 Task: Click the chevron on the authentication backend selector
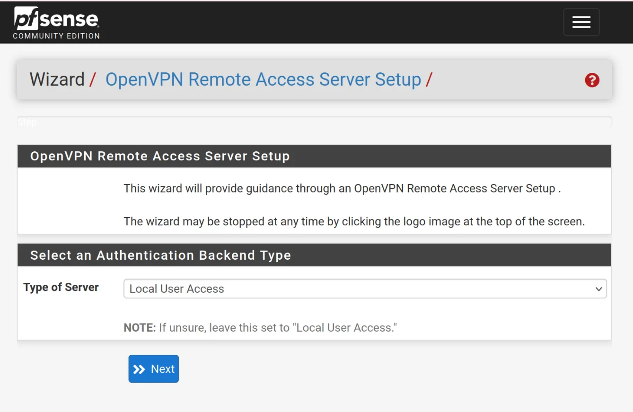(x=599, y=289)
